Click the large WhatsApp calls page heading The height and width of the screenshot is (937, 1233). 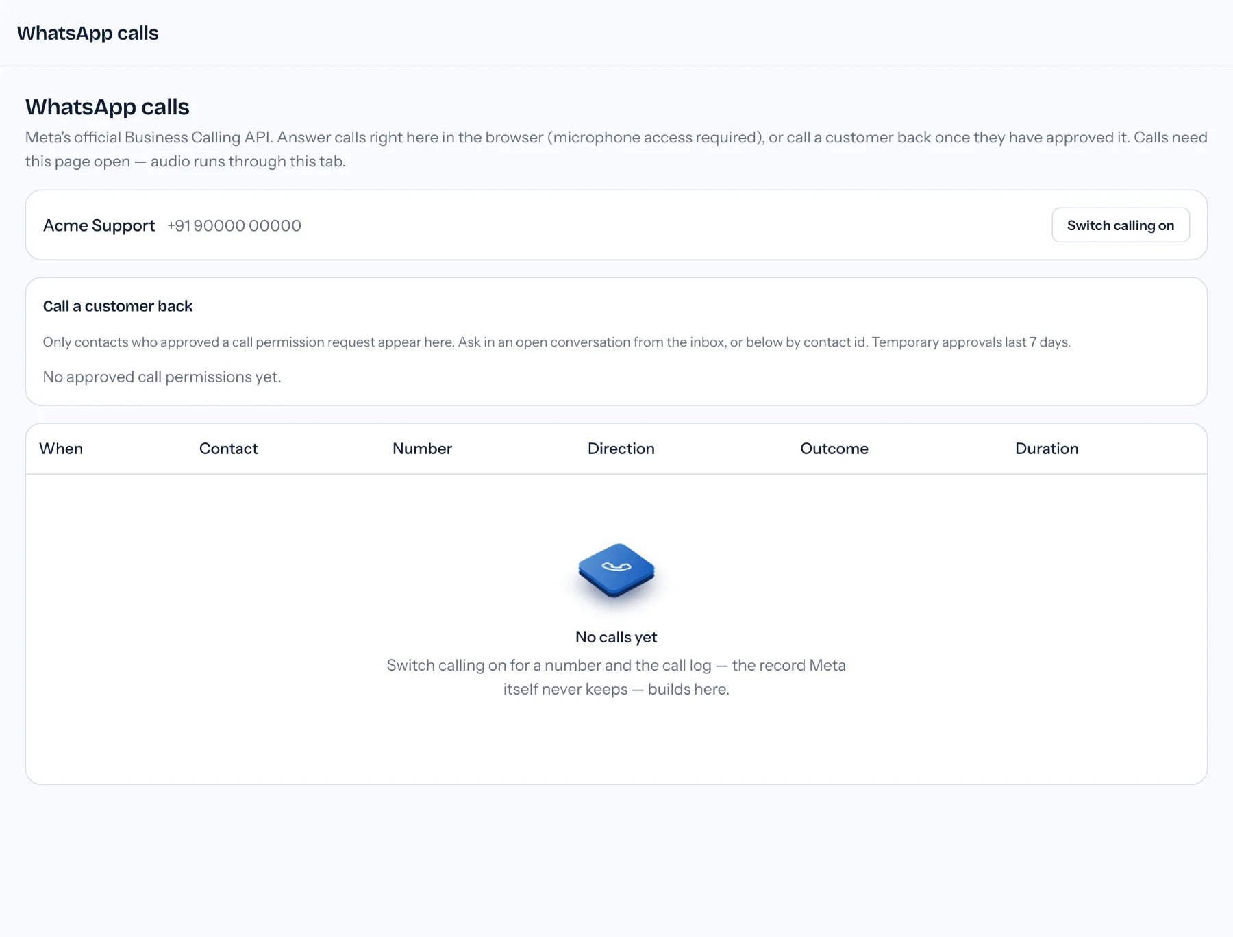coord(108,107)
